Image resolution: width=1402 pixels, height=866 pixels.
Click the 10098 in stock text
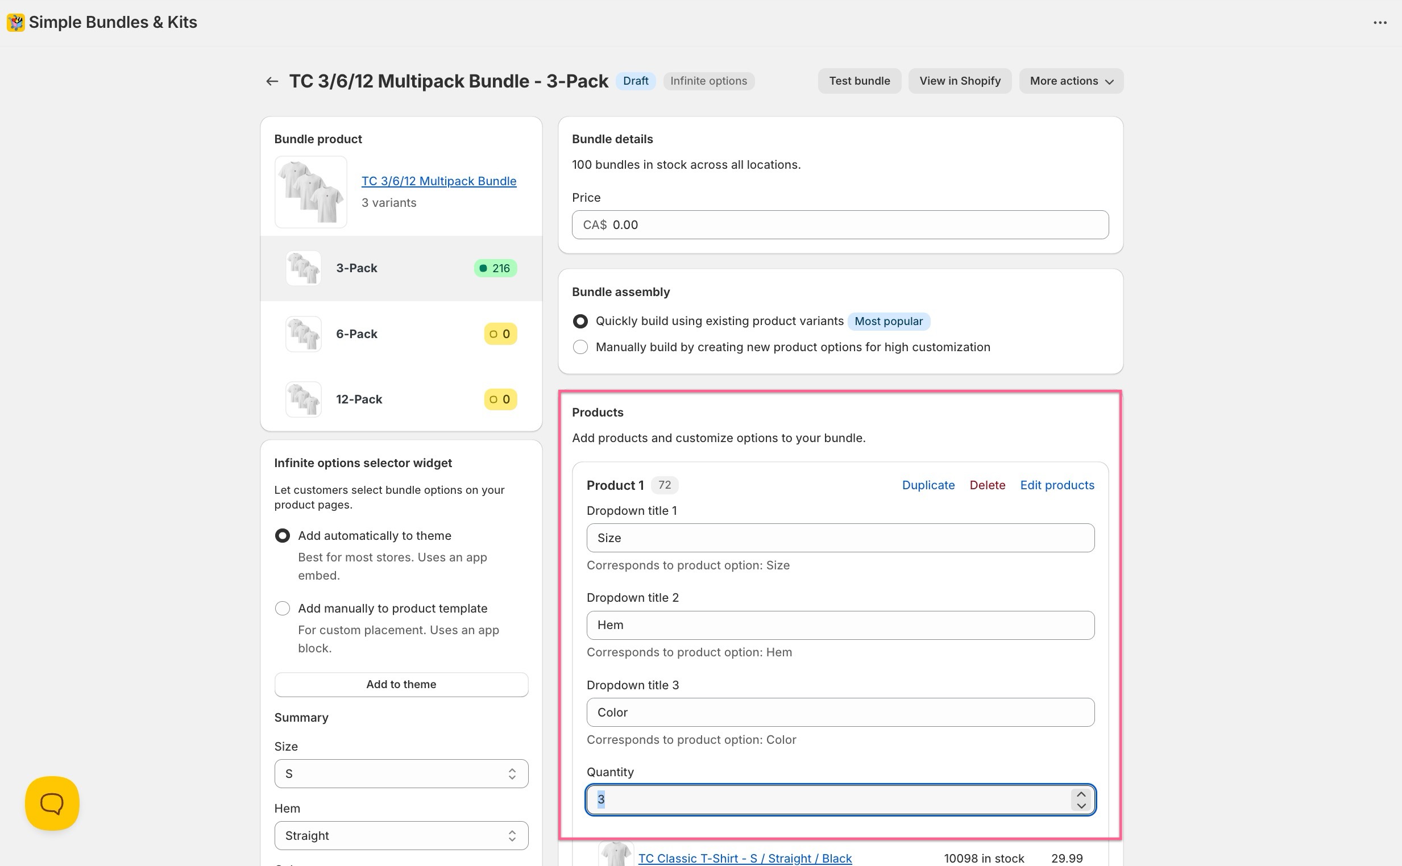(984, 858)
